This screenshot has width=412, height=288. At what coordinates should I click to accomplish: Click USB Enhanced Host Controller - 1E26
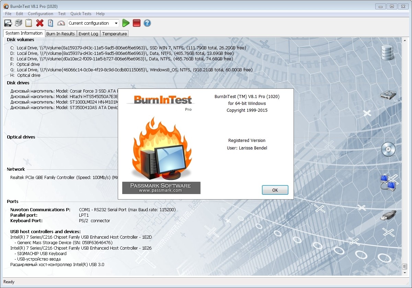(x=81, y=248)
